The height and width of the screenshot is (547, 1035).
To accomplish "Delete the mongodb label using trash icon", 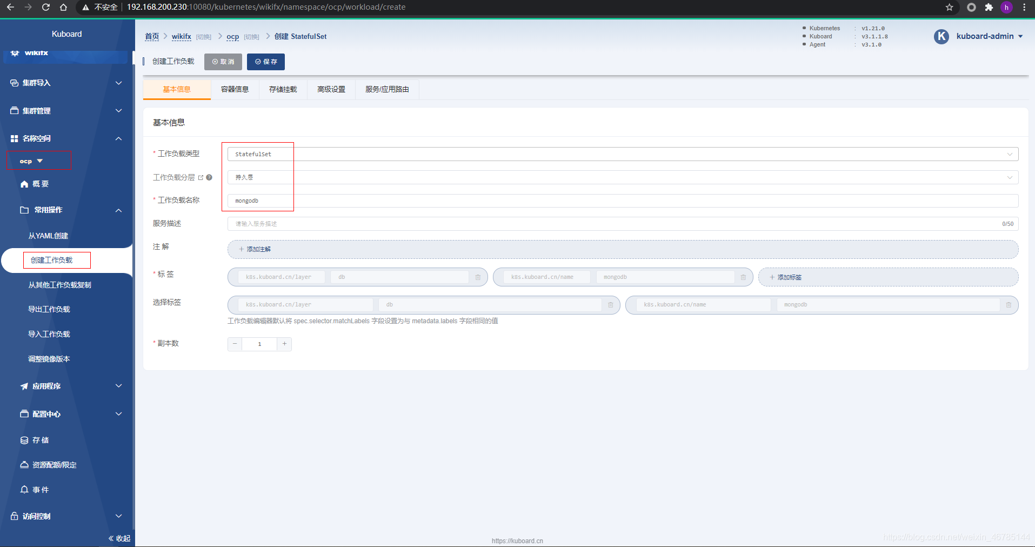I will (744, 277).
